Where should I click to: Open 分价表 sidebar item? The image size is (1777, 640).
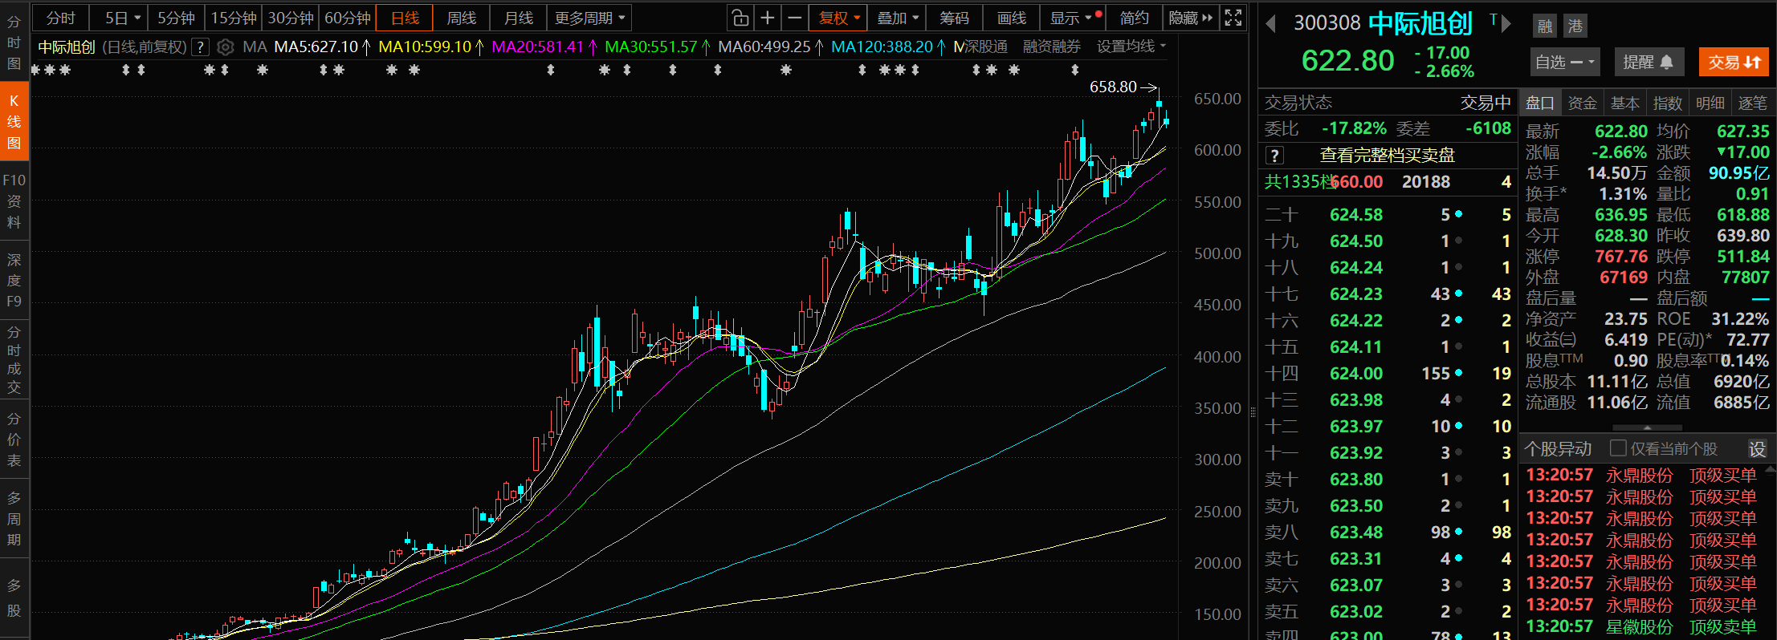tap(14, 439)
